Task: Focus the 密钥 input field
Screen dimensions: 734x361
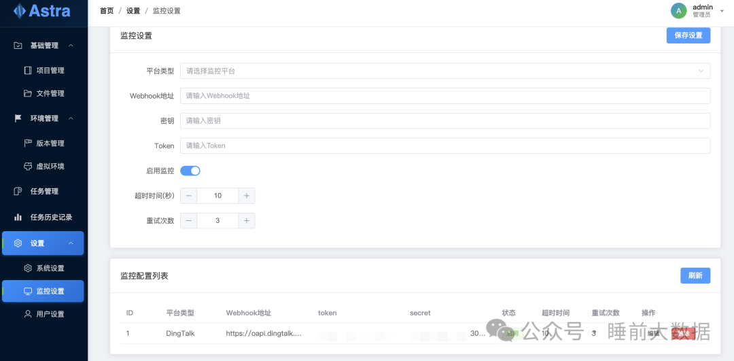Action: coord(445,121)
